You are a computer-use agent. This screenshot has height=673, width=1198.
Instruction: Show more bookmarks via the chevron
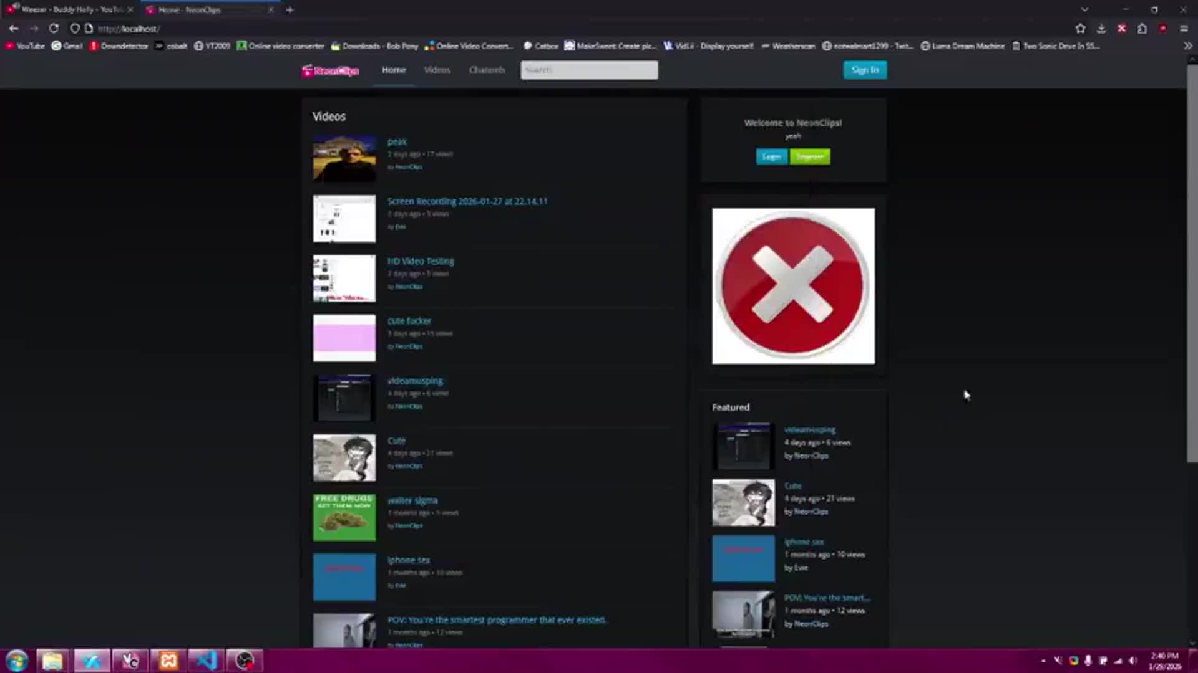pos(1187,46)
